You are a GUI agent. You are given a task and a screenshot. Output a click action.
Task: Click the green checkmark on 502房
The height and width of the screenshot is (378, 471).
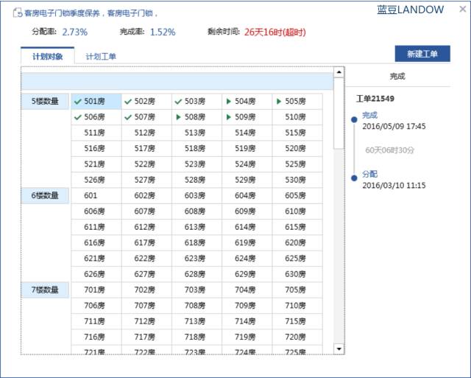pos(128,102)
